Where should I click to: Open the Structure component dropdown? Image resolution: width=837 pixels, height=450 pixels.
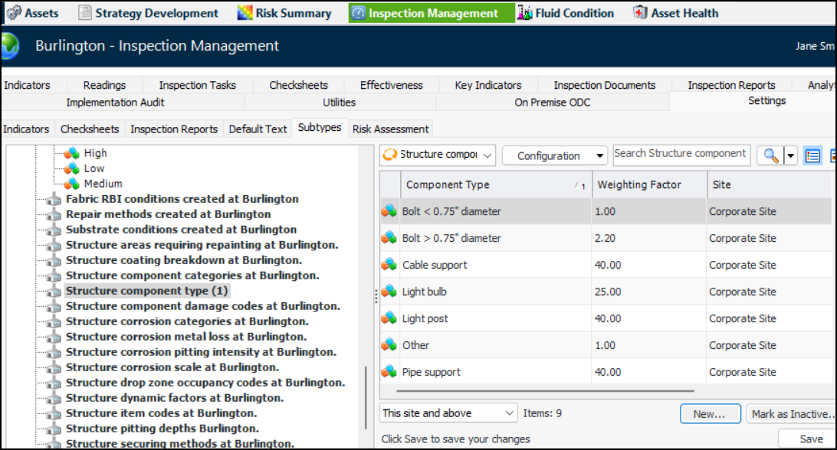tap(438, 155)
